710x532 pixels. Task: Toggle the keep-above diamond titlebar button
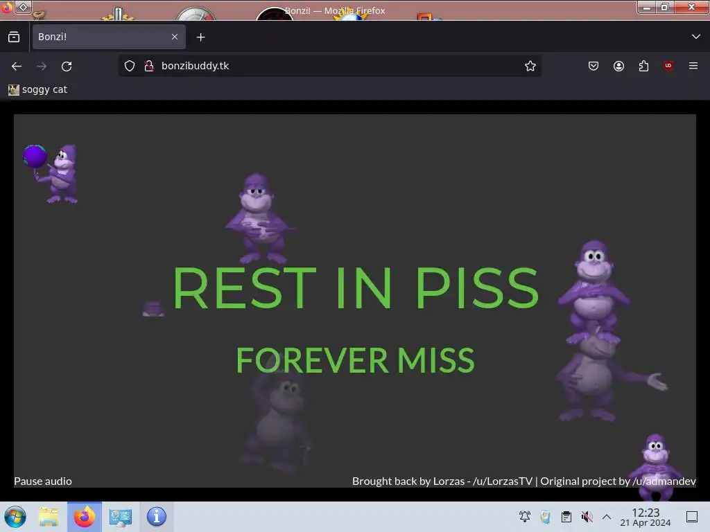[23, 7]
